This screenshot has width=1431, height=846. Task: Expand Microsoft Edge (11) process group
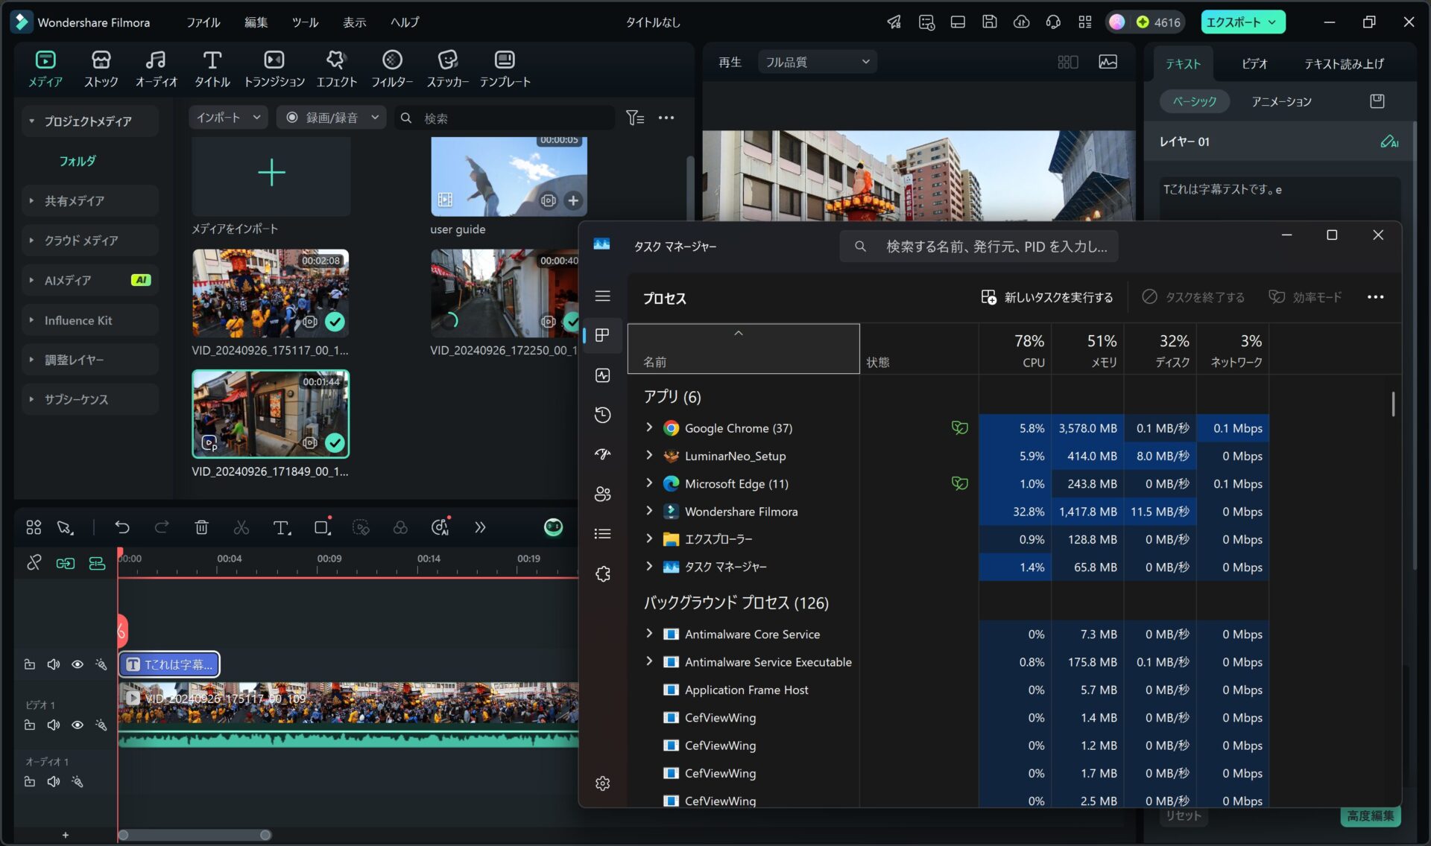click(x=649, y=483)
